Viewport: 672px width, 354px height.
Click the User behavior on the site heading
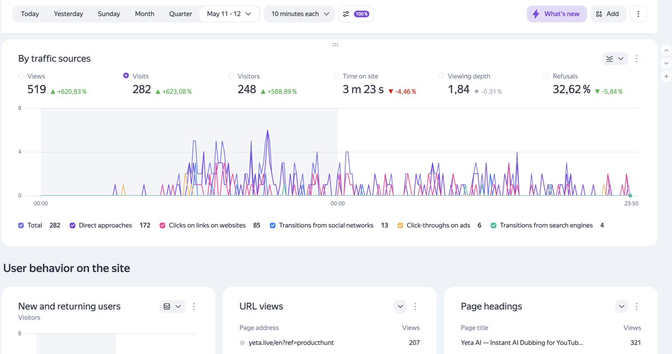click(x=67, y=268)
